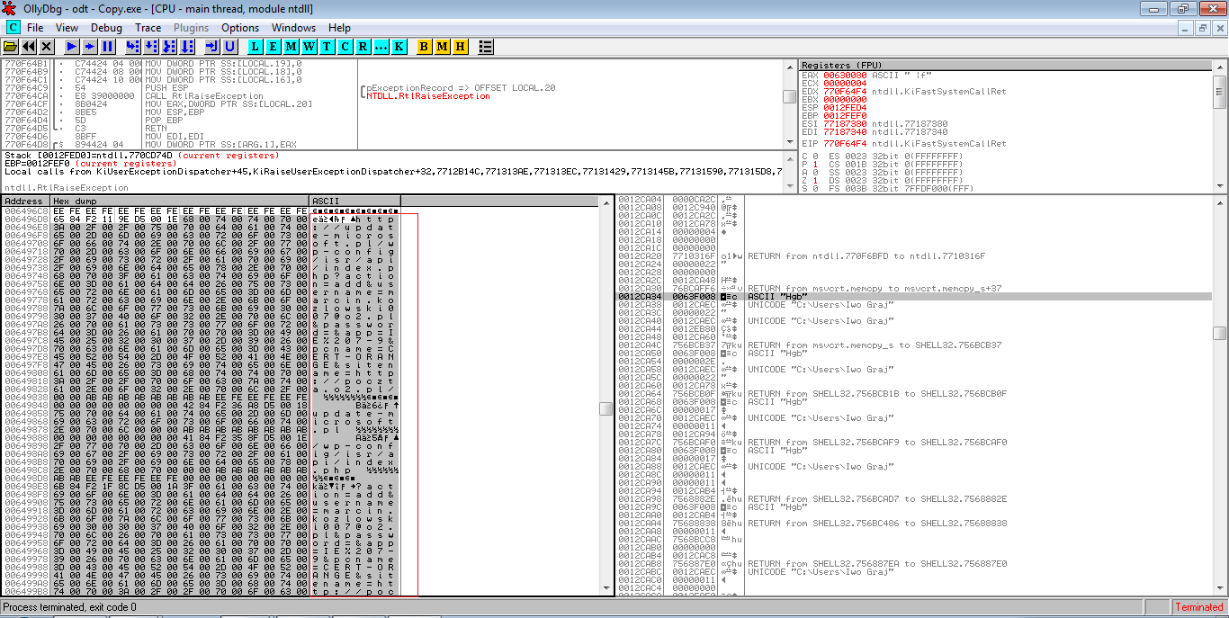
Task: Click the disassembly pane scrollbar thumb
Action: [789, 96]
